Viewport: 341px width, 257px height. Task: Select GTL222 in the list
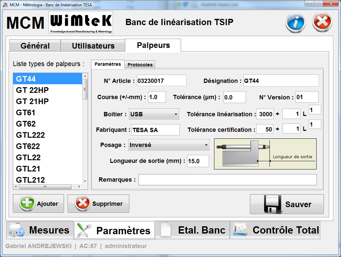pos(47,135)
